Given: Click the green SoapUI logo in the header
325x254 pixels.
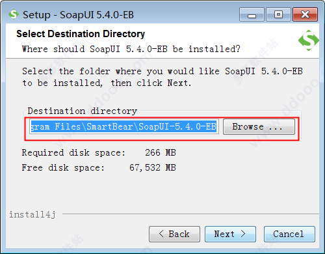Looking at the screenshot, I should (309, 40).
